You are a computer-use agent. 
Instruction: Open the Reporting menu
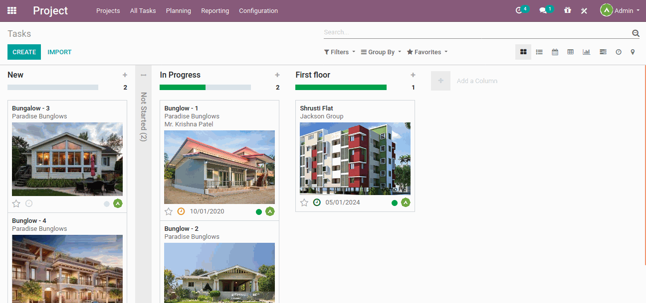pyautogui.click(x=215, y=10)
